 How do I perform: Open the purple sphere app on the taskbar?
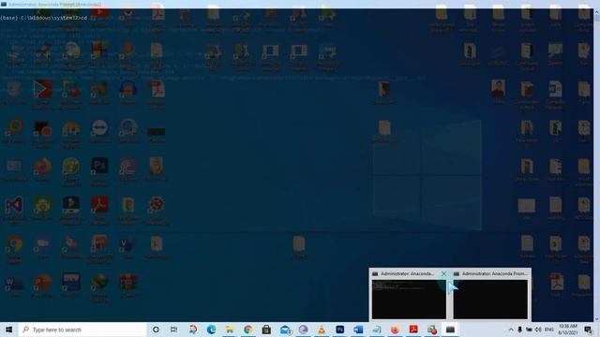303,330
